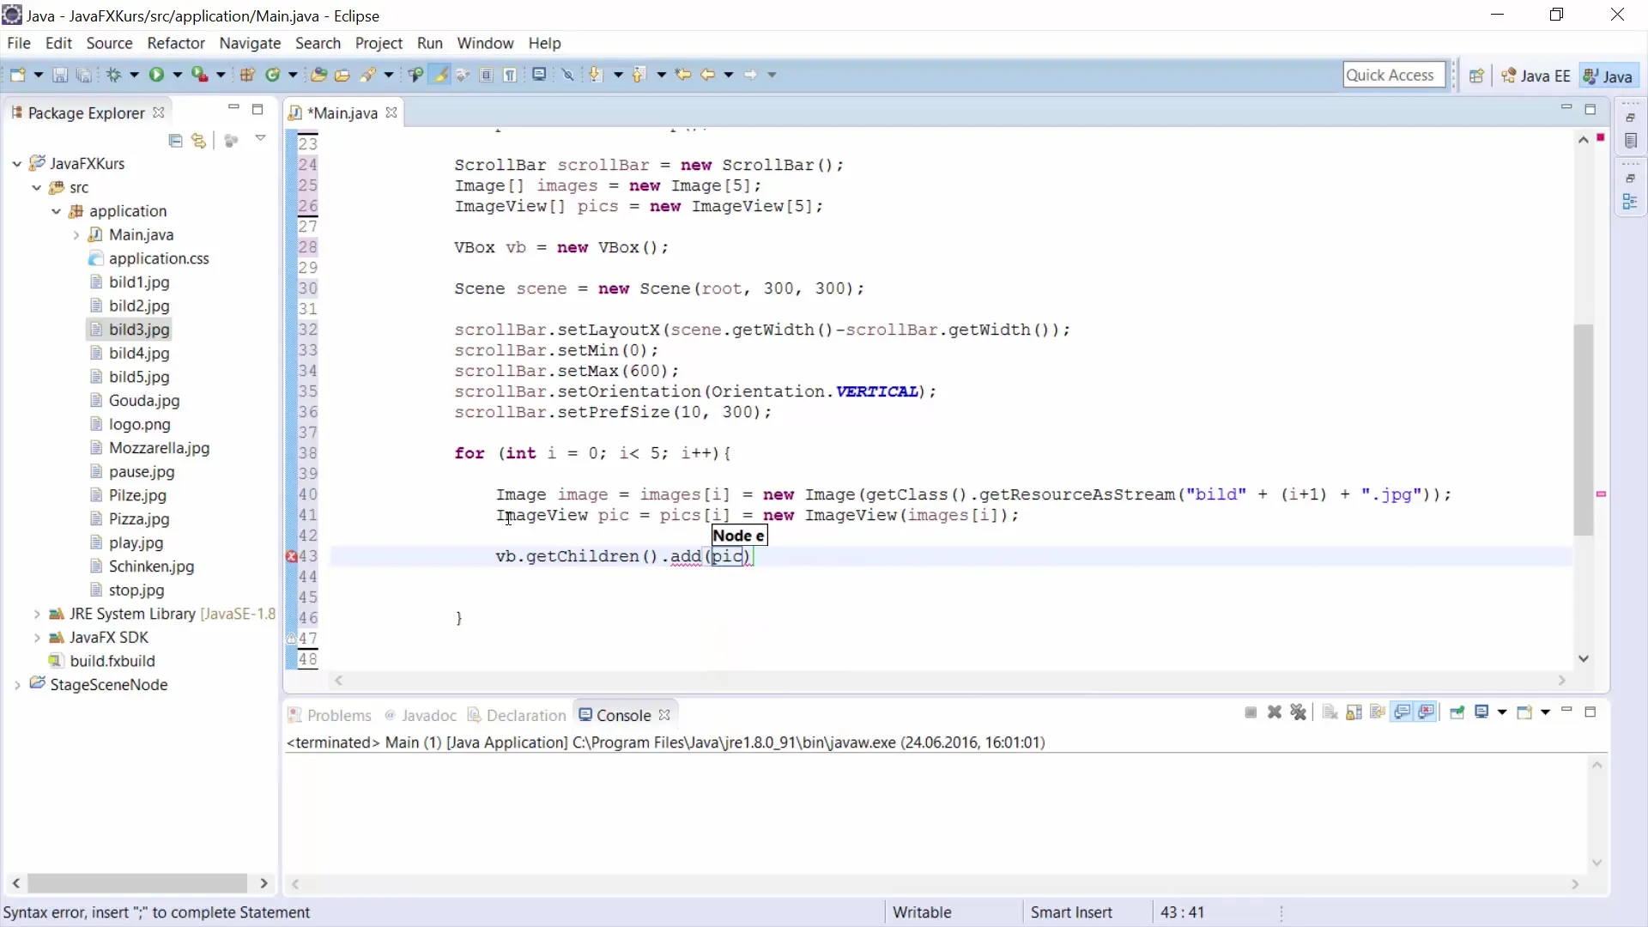Switch to the Java EE perspective

(1536, 76)
